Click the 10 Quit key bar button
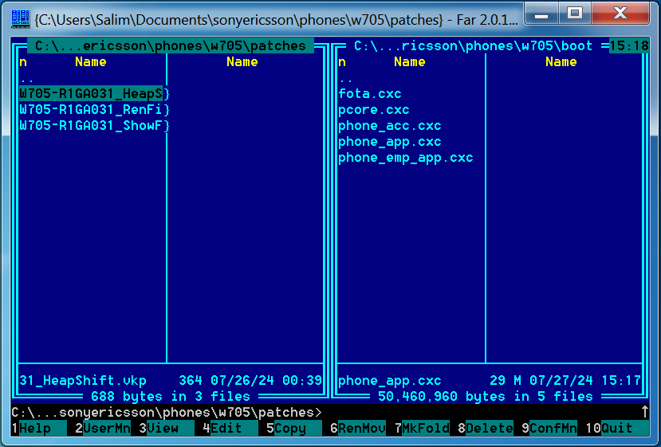The width and height of the screenshot is (661, 447). [x=616, y=429]
